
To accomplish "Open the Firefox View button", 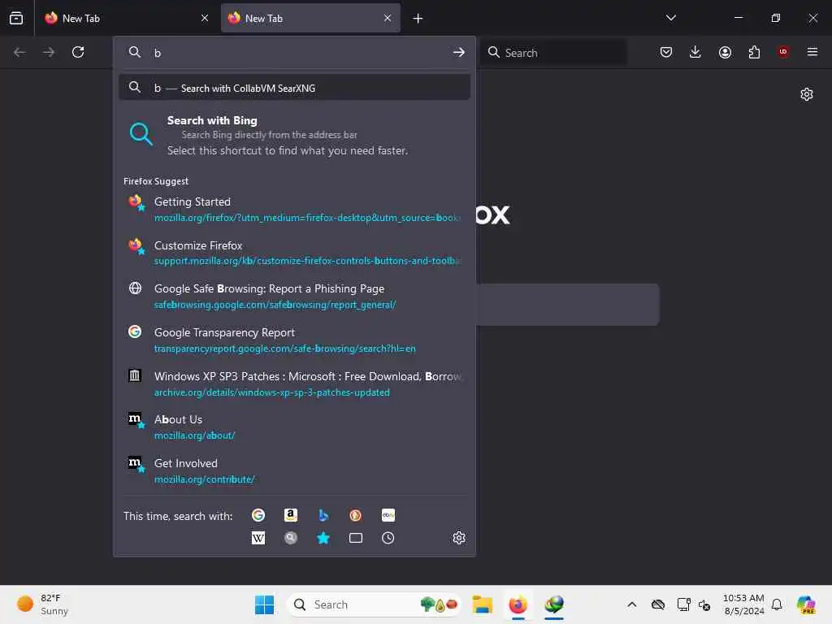I will [16, 18].
